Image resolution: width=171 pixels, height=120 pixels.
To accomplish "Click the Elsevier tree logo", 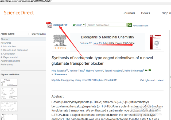I will pyautogui.click(x=63, y=41).
